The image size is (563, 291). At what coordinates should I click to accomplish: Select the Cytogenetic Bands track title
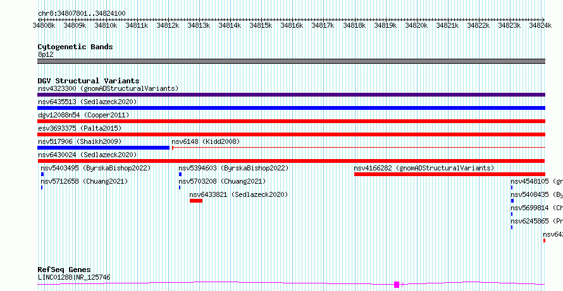[75, 47]
